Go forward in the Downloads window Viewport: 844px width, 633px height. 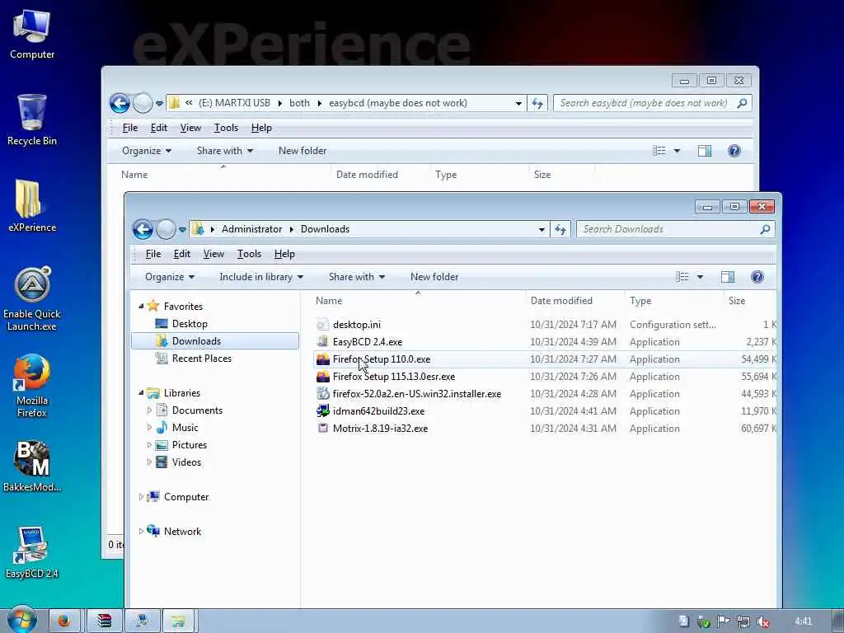tap(166, 229)
